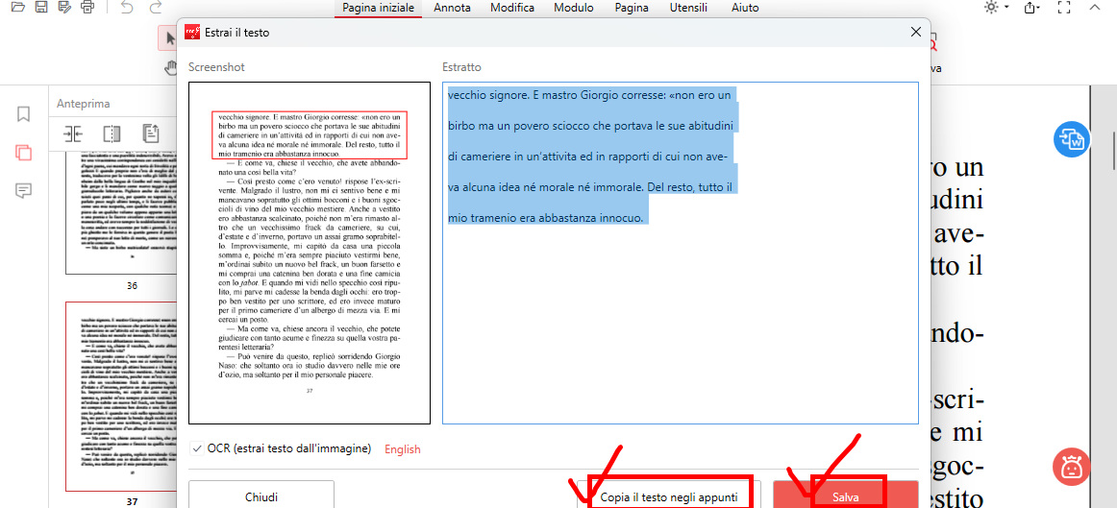This screenshot has height=508, width=1117.
Task: Change the OCR language link English
Action: (x=402, y=448)
